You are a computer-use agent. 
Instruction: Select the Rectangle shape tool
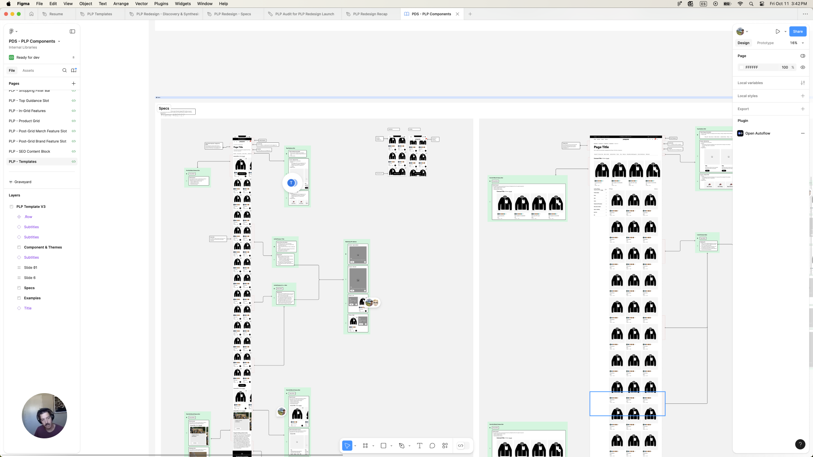click(x=383, y=445)
